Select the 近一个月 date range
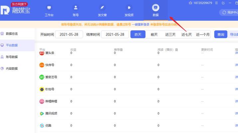Image resolution: width=238 pixels, height=133 pixels. click(x=203, y=35)
